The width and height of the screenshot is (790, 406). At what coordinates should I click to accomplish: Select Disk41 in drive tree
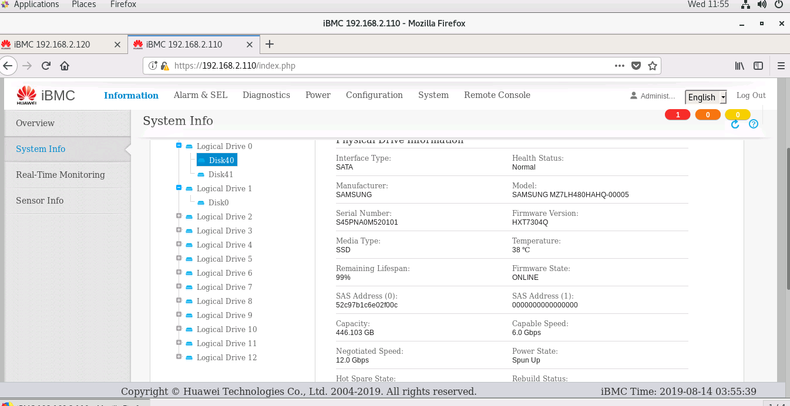click(221, 174)
